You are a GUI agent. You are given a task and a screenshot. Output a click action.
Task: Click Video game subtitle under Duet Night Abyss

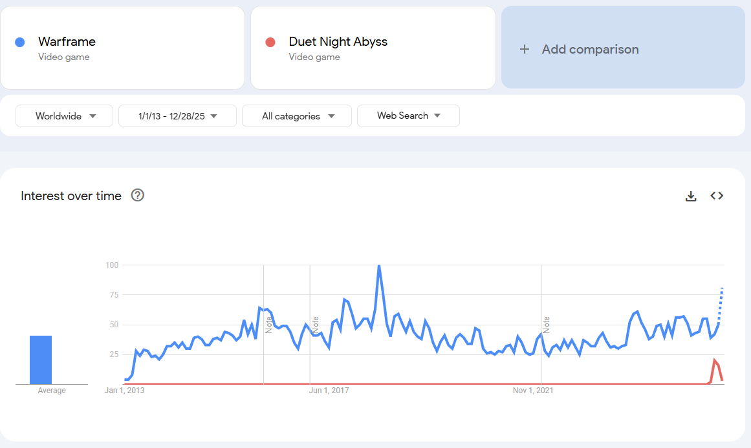[x=314, y=57]
